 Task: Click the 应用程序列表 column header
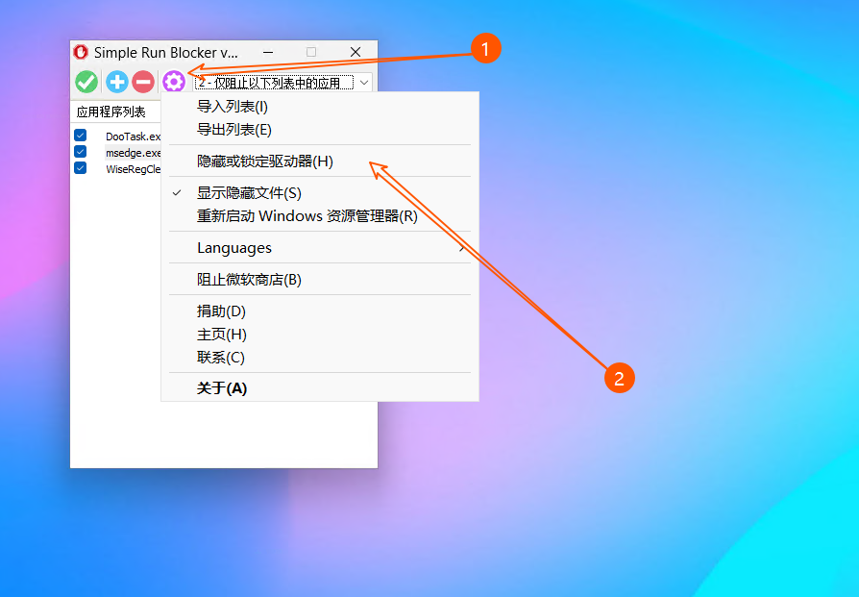pyautogui.click(x=115, y=112)
